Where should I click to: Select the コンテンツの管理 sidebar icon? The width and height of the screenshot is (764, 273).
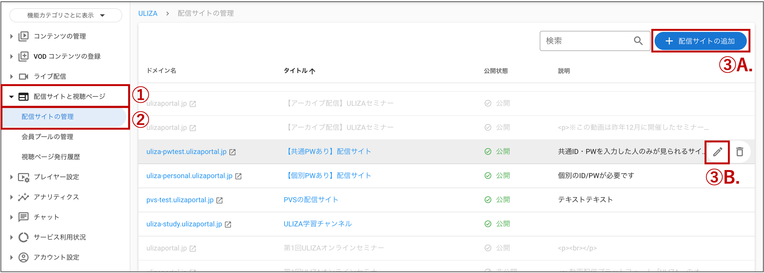[23, 36]
